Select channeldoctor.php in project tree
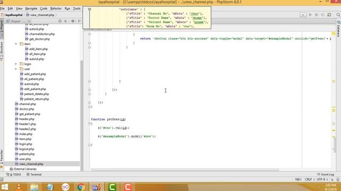 click(40, 34)
